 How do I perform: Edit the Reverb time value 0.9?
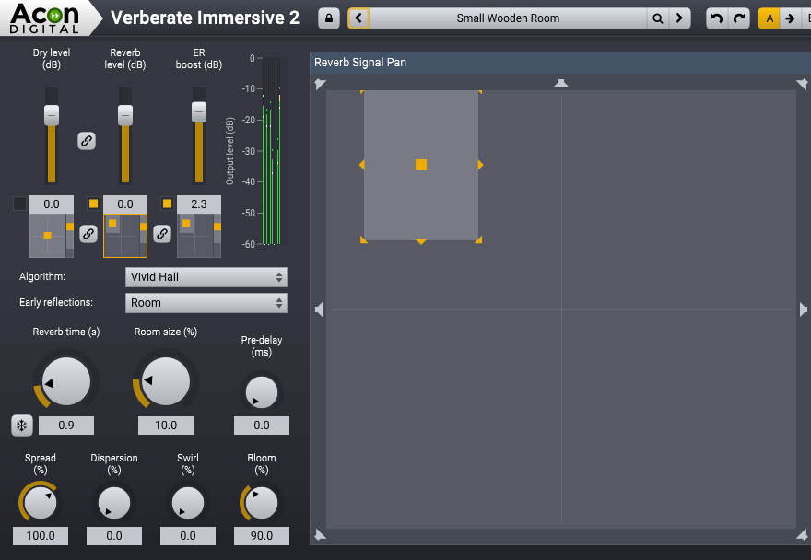66,426
